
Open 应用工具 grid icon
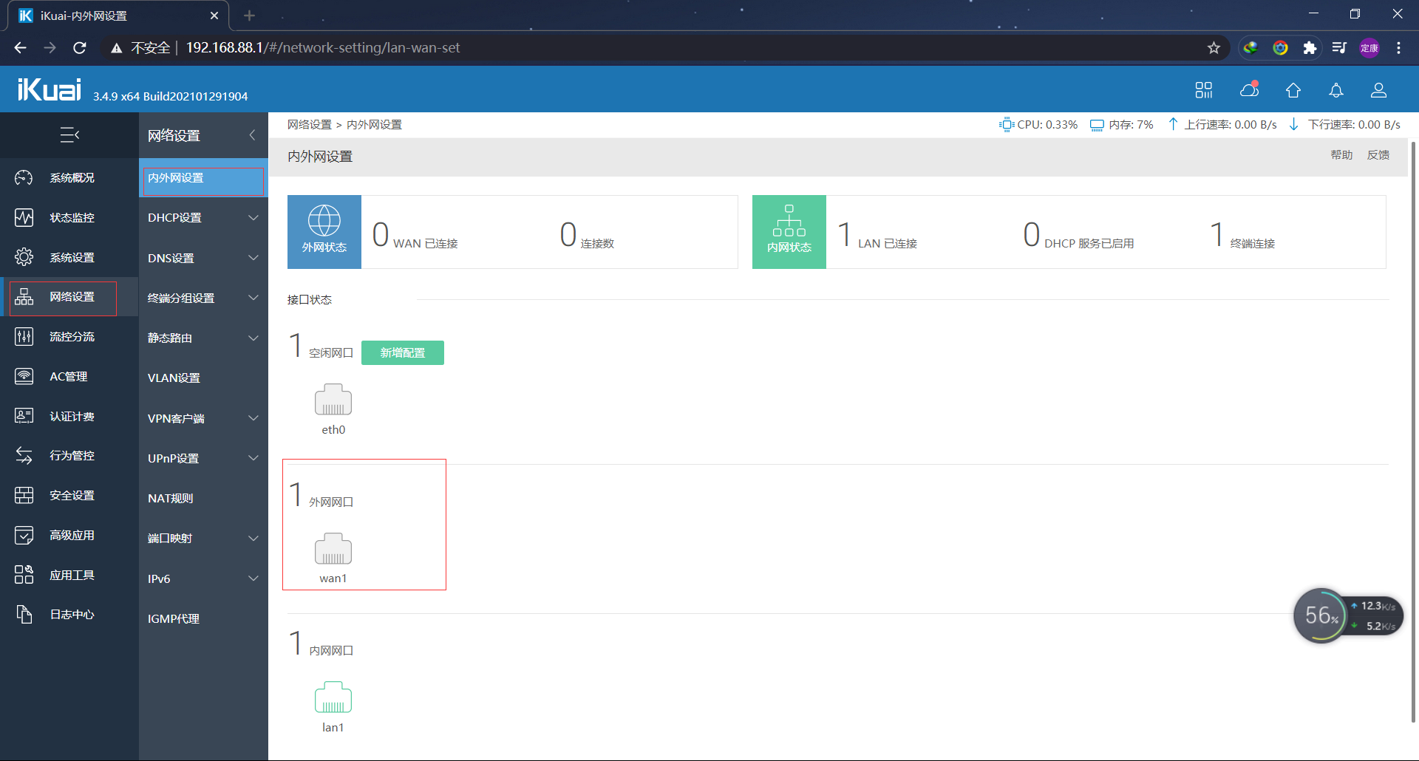[24, 575]
